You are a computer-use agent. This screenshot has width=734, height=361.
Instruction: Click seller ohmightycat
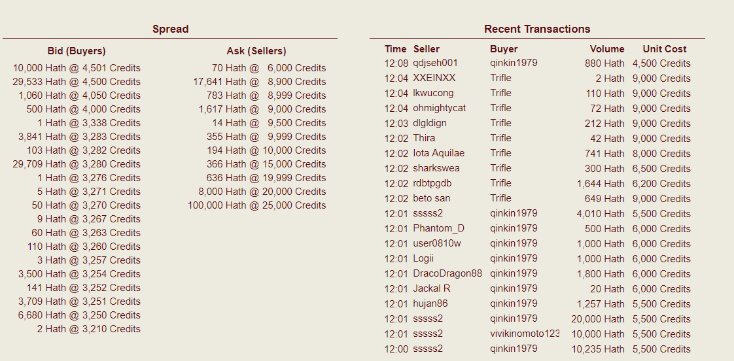(x=439, y=109)
